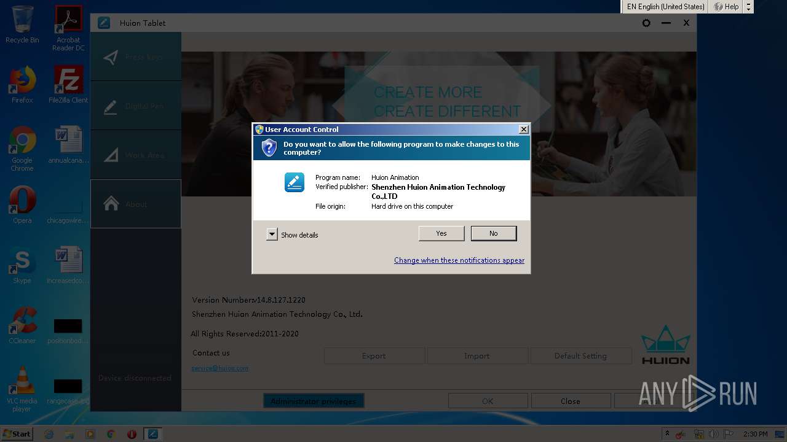The height and width of the screenshot is (442, 787).
Task: Click the OK button in Huion Tablet
Action: (x=488, y=401)
